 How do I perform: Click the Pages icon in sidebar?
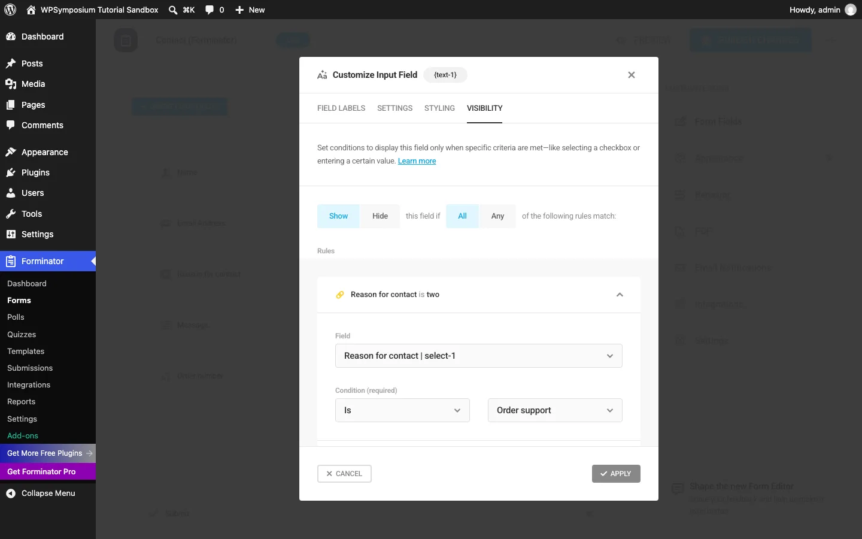pyautogui.click(x=11, y=105)
